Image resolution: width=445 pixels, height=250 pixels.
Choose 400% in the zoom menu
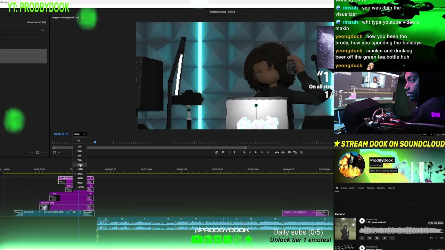coord(80,178)
